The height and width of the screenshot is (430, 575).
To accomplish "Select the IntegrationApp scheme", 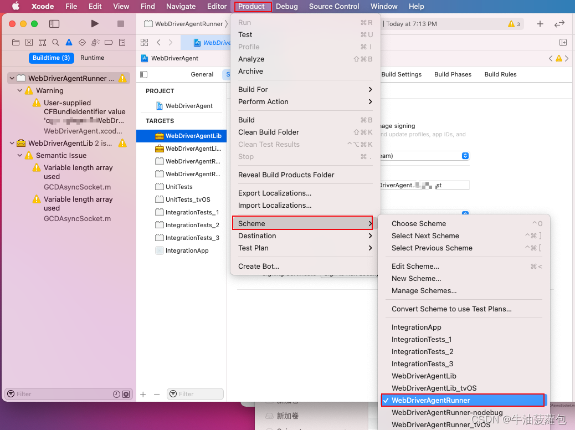I will click(464, 327).
